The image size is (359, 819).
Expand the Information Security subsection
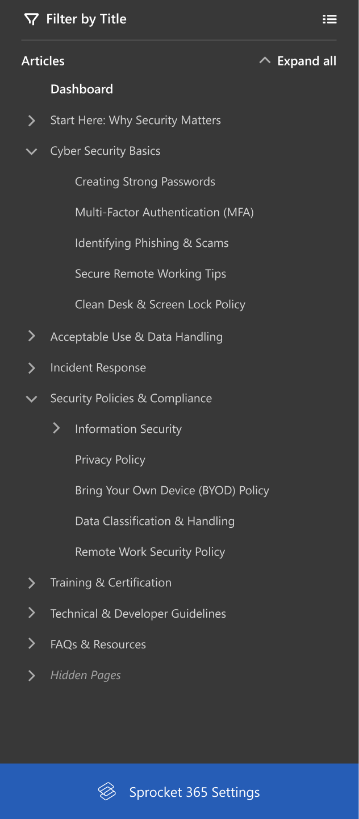56,429
